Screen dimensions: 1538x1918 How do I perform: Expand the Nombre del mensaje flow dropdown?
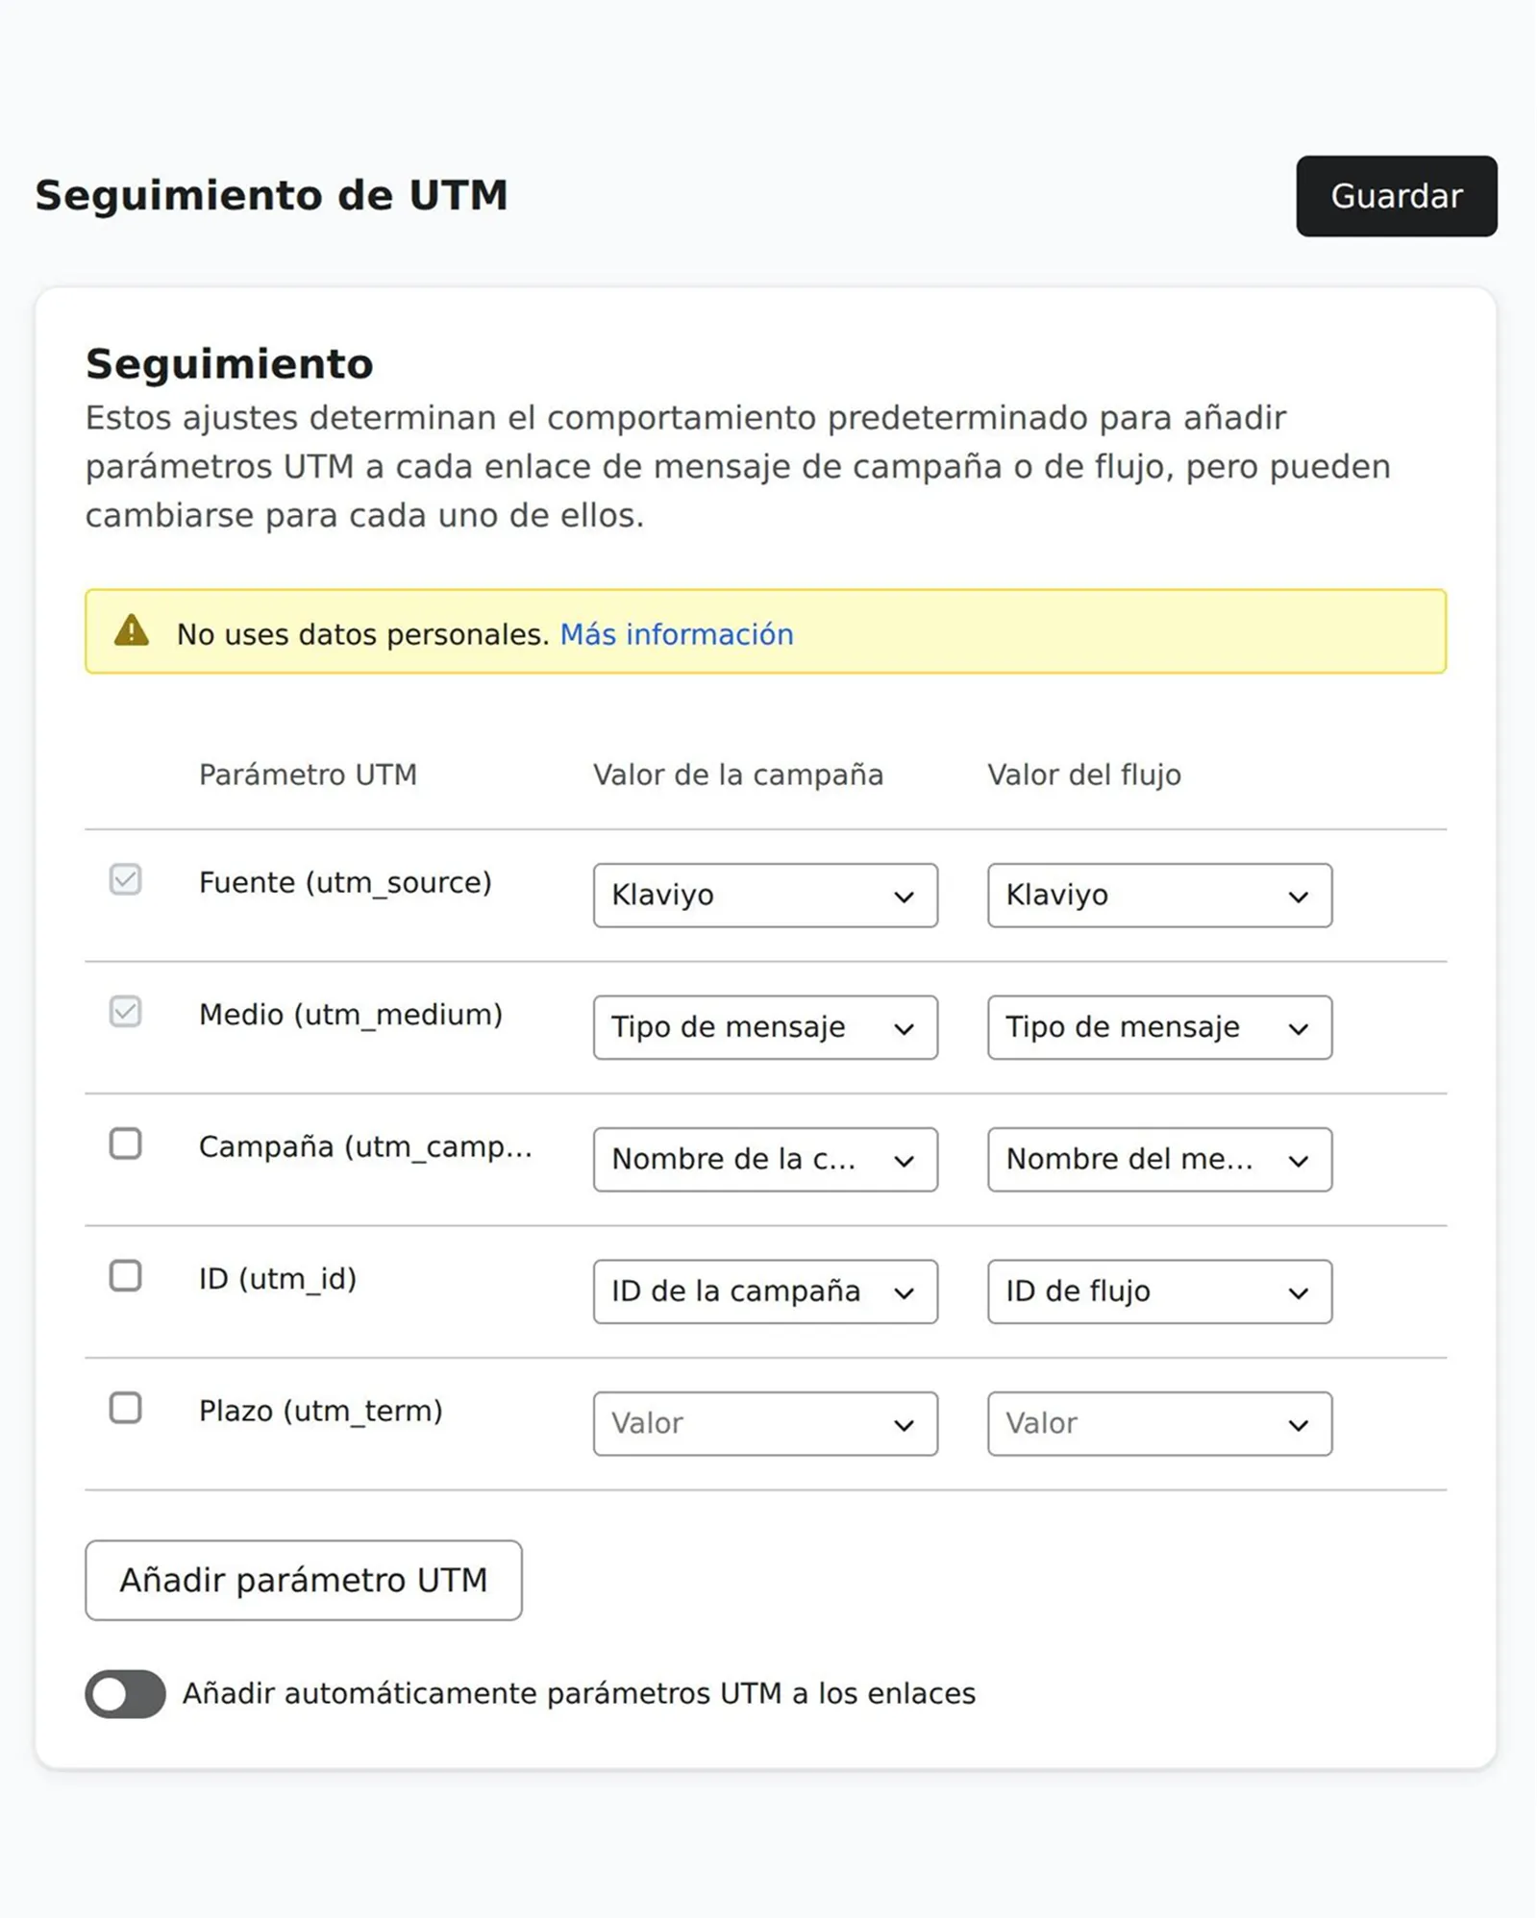(1158, 1160)
